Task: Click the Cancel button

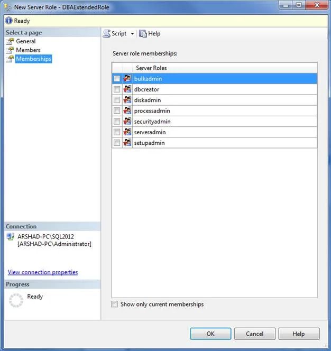Action: tap(255, 334)
